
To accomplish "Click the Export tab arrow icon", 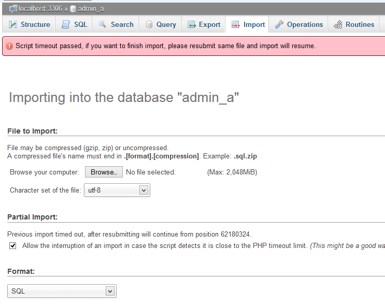I will click(x=192, y=24).
